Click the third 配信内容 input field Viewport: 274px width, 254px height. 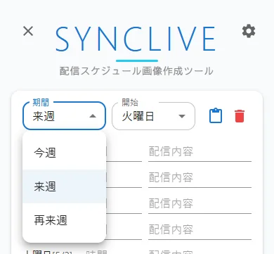[200, 204]
